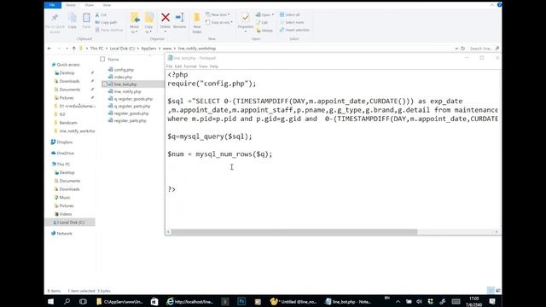Switch to the Untitled @line_no... taskbar window
546x307 pixels.
coord(293,301)
